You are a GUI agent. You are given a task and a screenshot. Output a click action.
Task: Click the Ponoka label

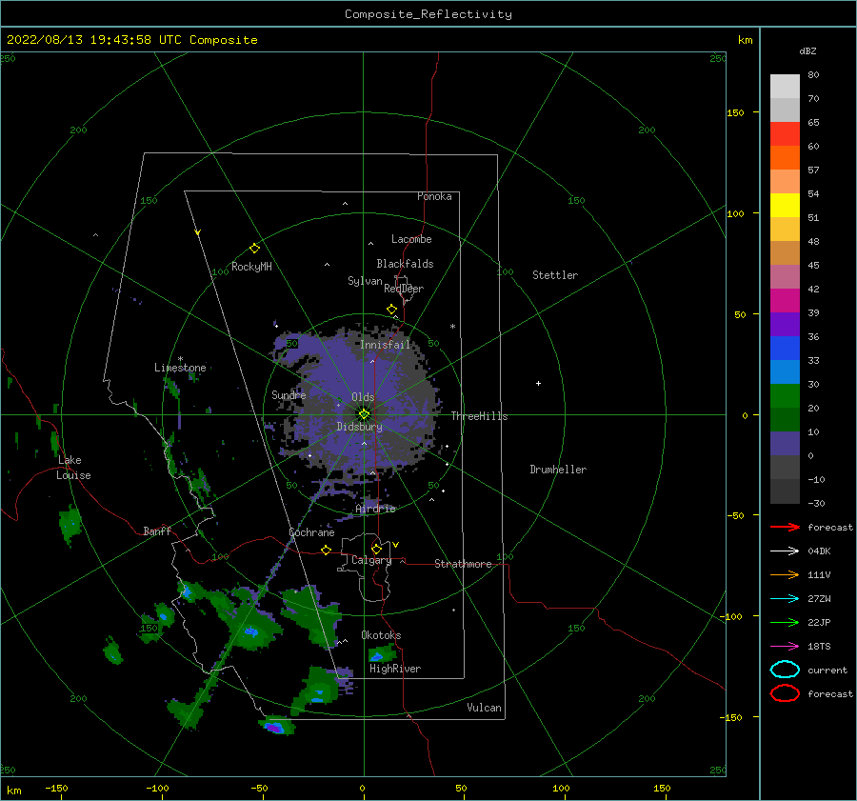click(434, 197)
